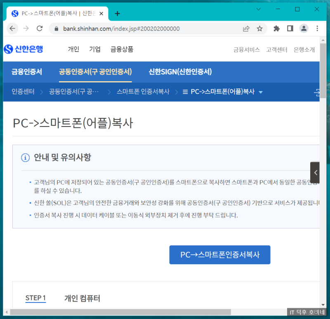Click the share icon in the address bar

click(x=246, y=28)
